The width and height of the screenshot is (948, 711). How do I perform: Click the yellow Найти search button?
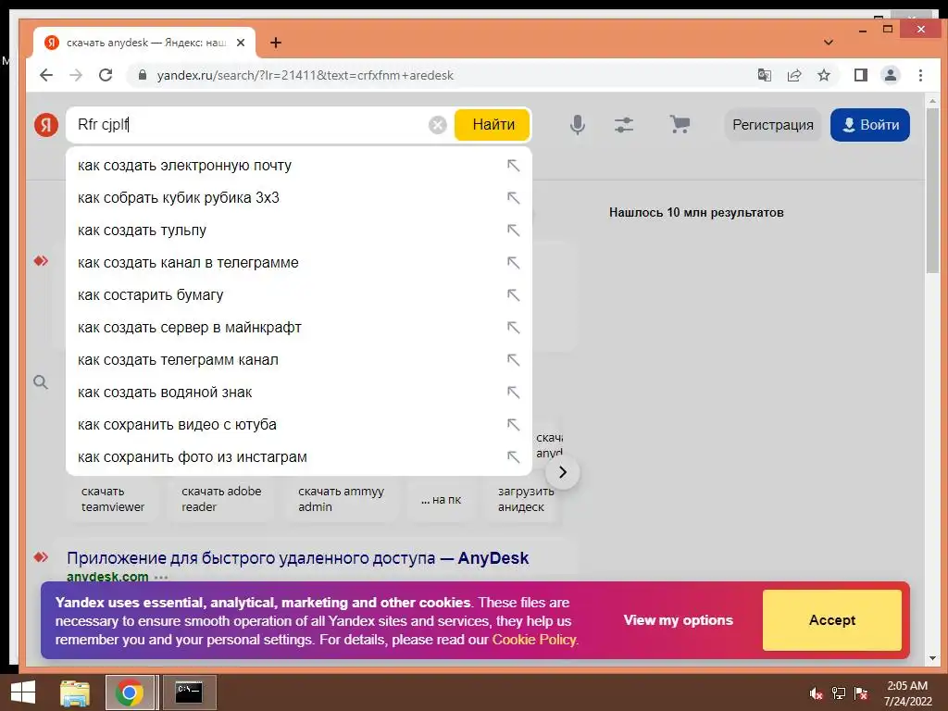coord(493,125)
